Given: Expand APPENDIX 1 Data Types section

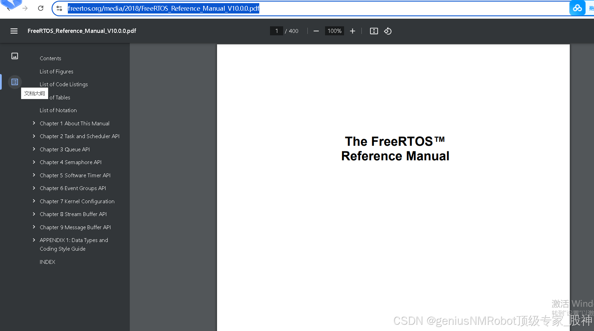Looking at the screenshot, I should 34,240.
